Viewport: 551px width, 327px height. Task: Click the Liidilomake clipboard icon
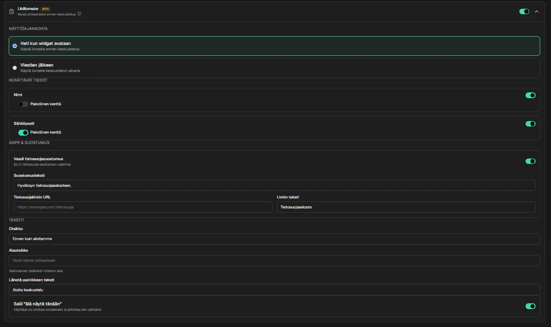(x=12, y=11)
